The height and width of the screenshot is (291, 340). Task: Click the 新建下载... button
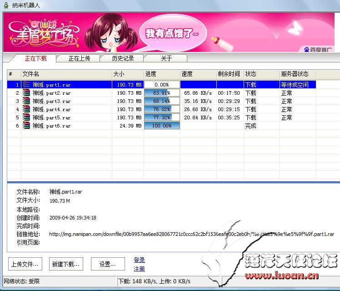click(x=66, y=264)
